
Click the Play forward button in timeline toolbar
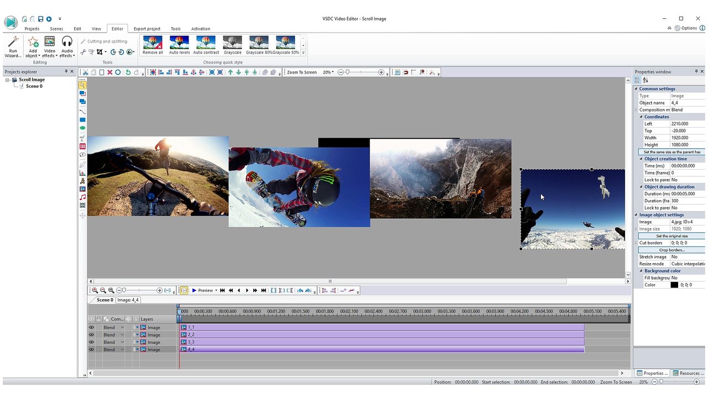pyautogui.click(x=247, y=290)
